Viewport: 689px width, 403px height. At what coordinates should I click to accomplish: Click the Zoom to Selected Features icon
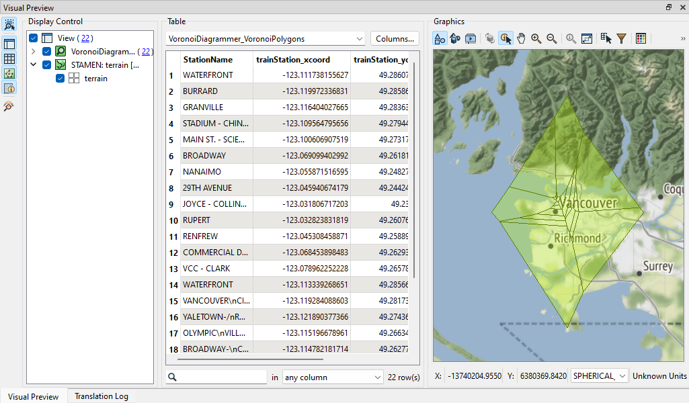click(x=571, y=39)
